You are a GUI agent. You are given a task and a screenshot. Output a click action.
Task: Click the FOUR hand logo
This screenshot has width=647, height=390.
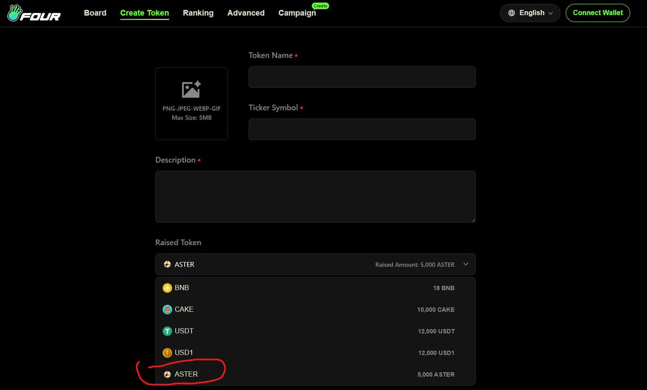pyautogui.click(x=34, y=13)
